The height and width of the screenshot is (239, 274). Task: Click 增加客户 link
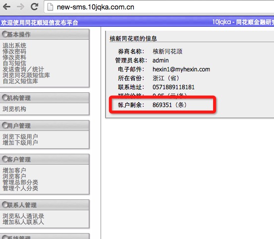pos(14,170)
